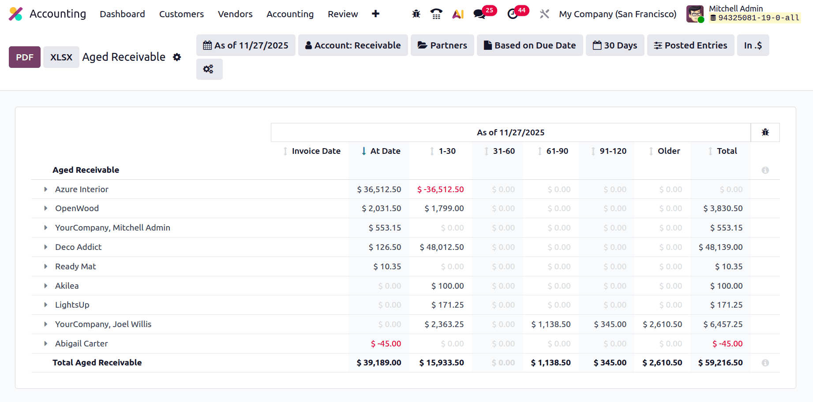Sort by Invoice Date column

pyautogui.click(x=312, y=151)
